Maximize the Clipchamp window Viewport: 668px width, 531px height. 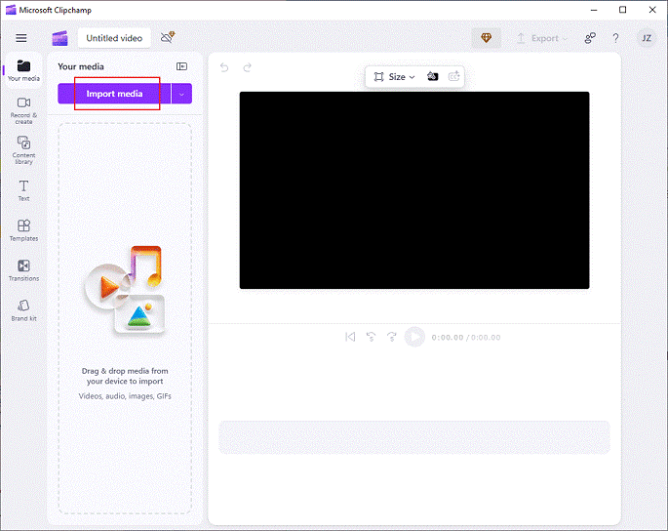pyautogui.click(x=622, y=10)
